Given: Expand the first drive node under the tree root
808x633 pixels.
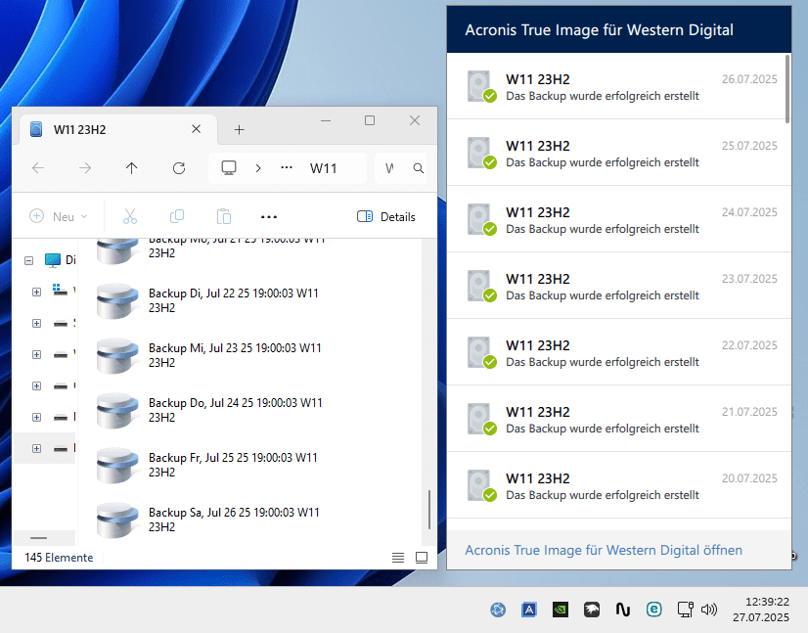Looking at the screenshot, I should pos(36,292).
